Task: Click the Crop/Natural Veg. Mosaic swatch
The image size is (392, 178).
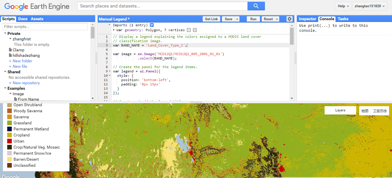Action: coord(10,147)
